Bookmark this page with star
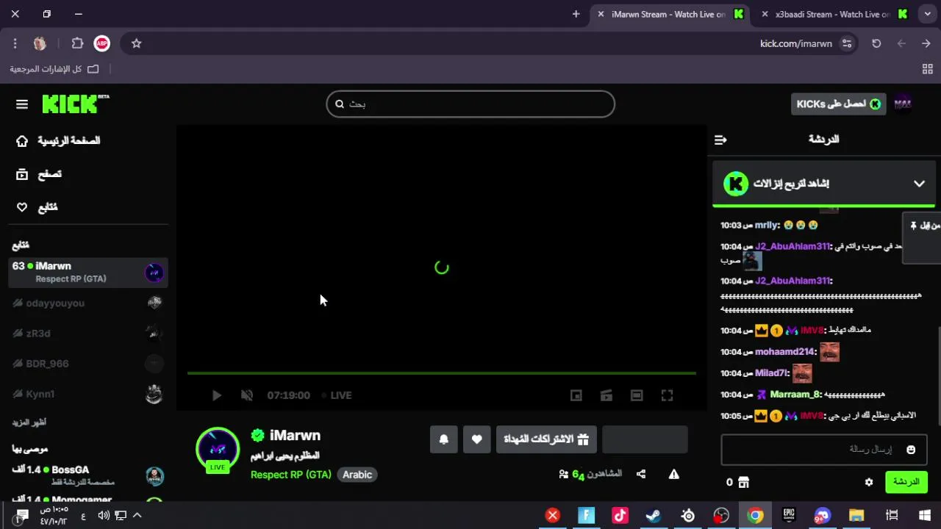Viewport: 941px width, 529px height. click(136, 43)
